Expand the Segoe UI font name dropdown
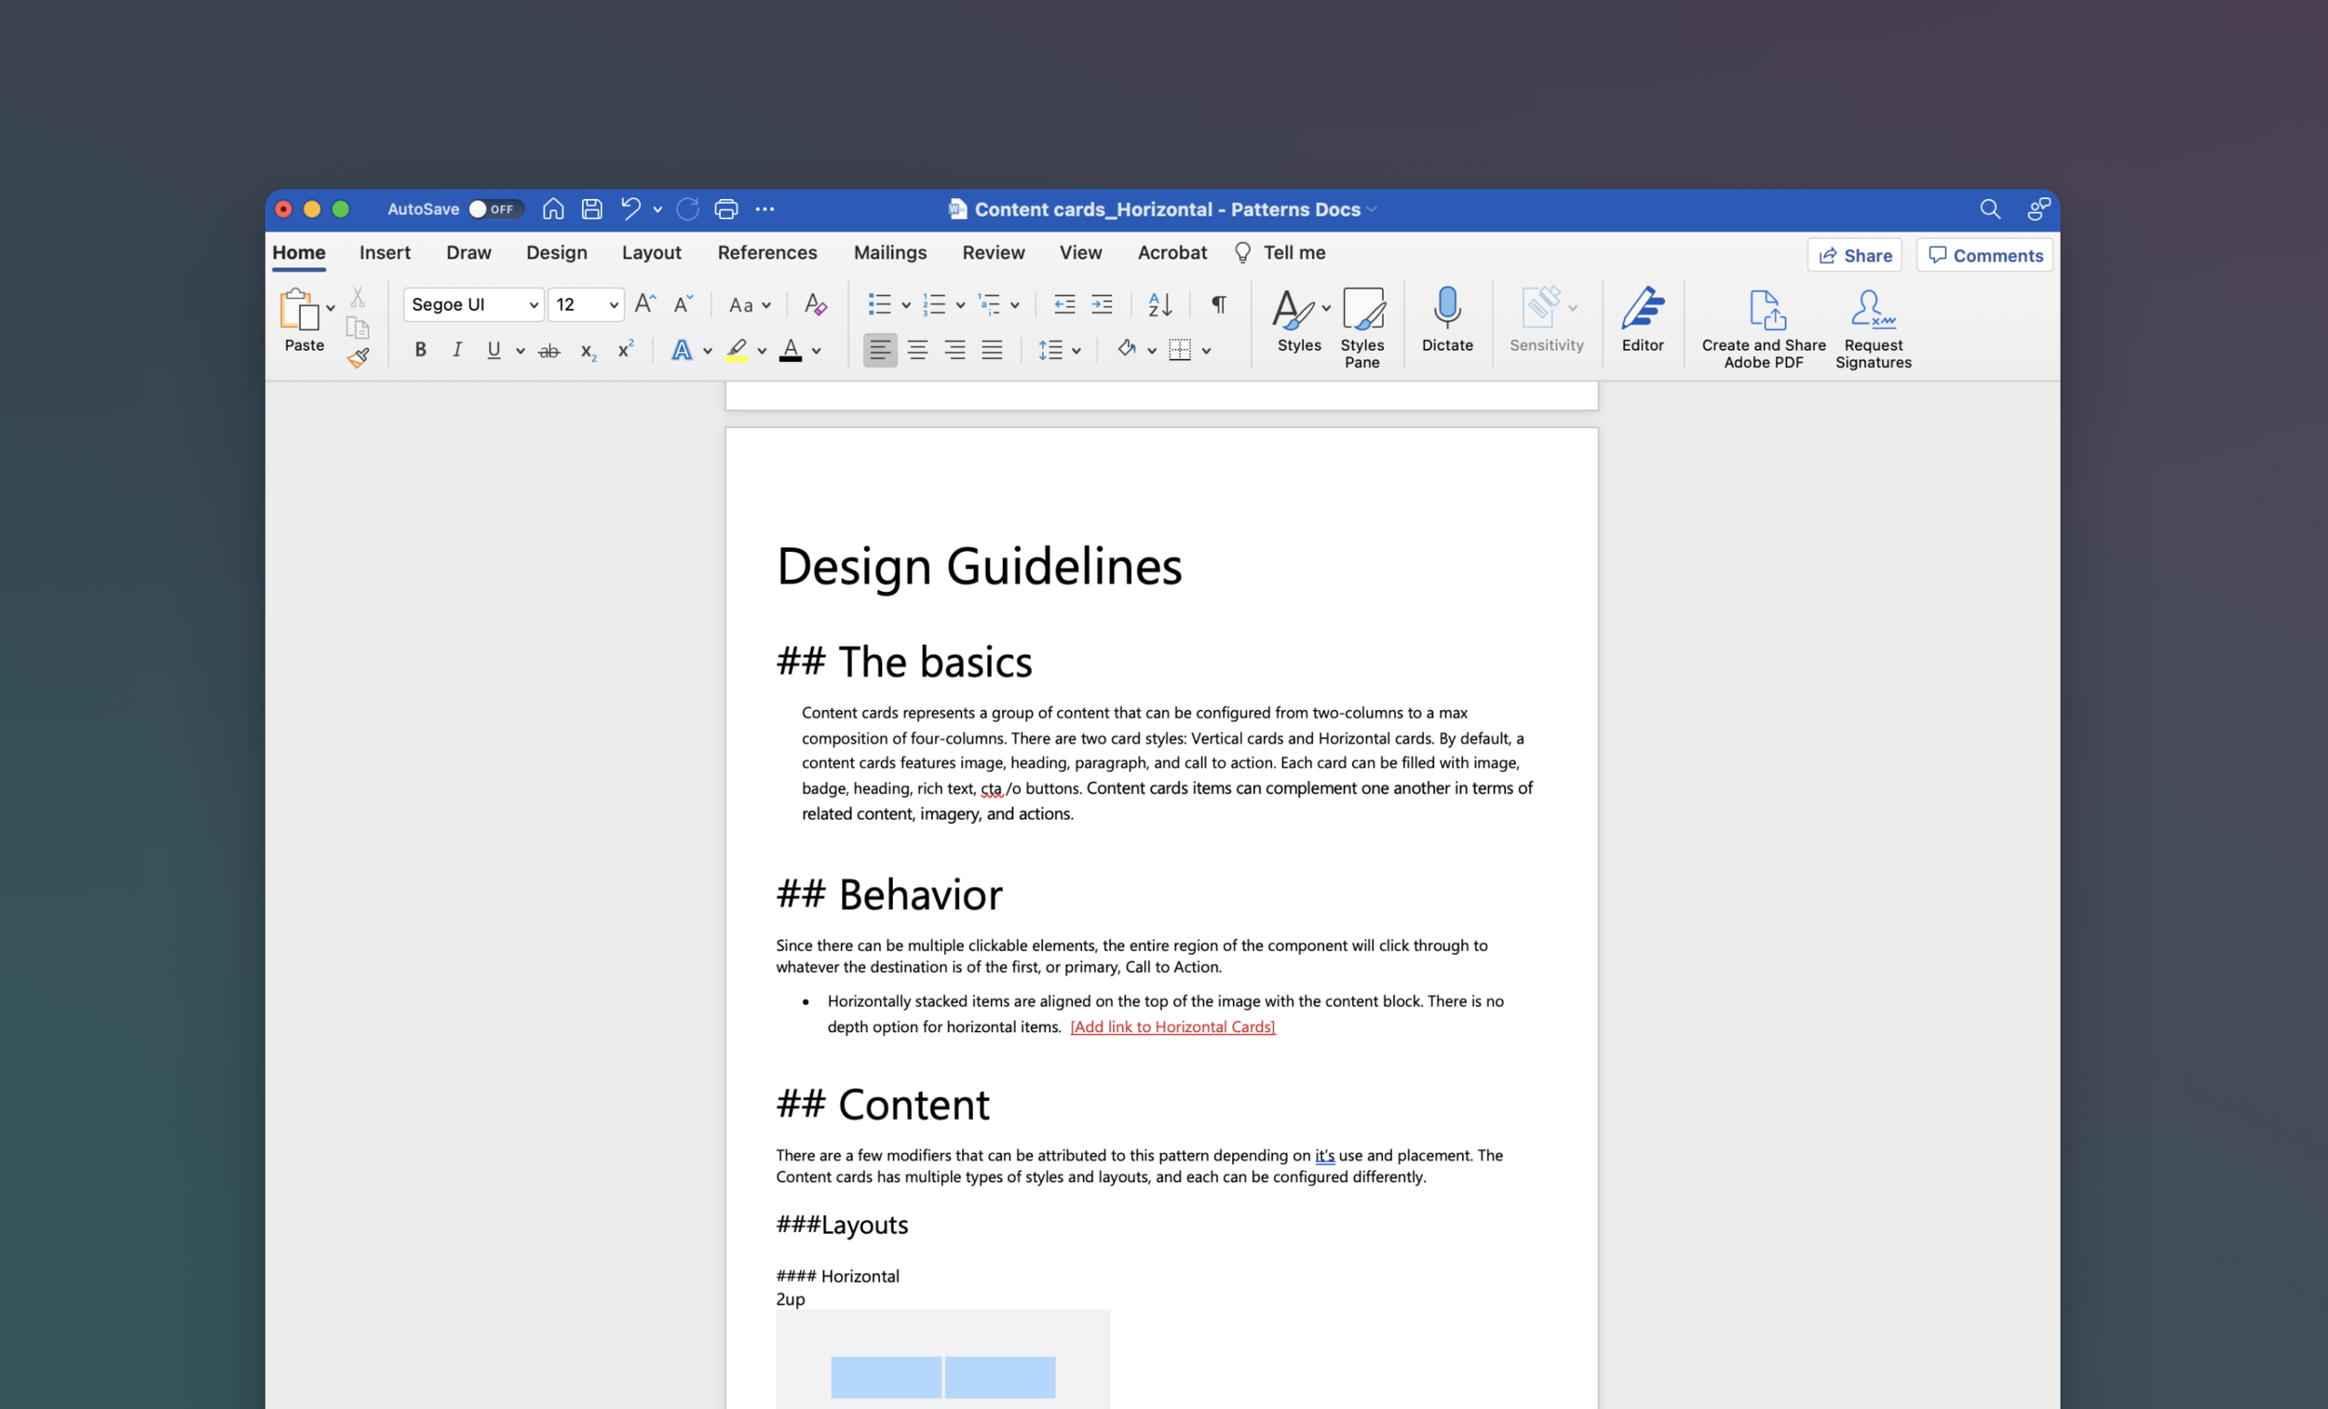The height and width of the screenshot is (1409, 2328). tap(533, 304)
